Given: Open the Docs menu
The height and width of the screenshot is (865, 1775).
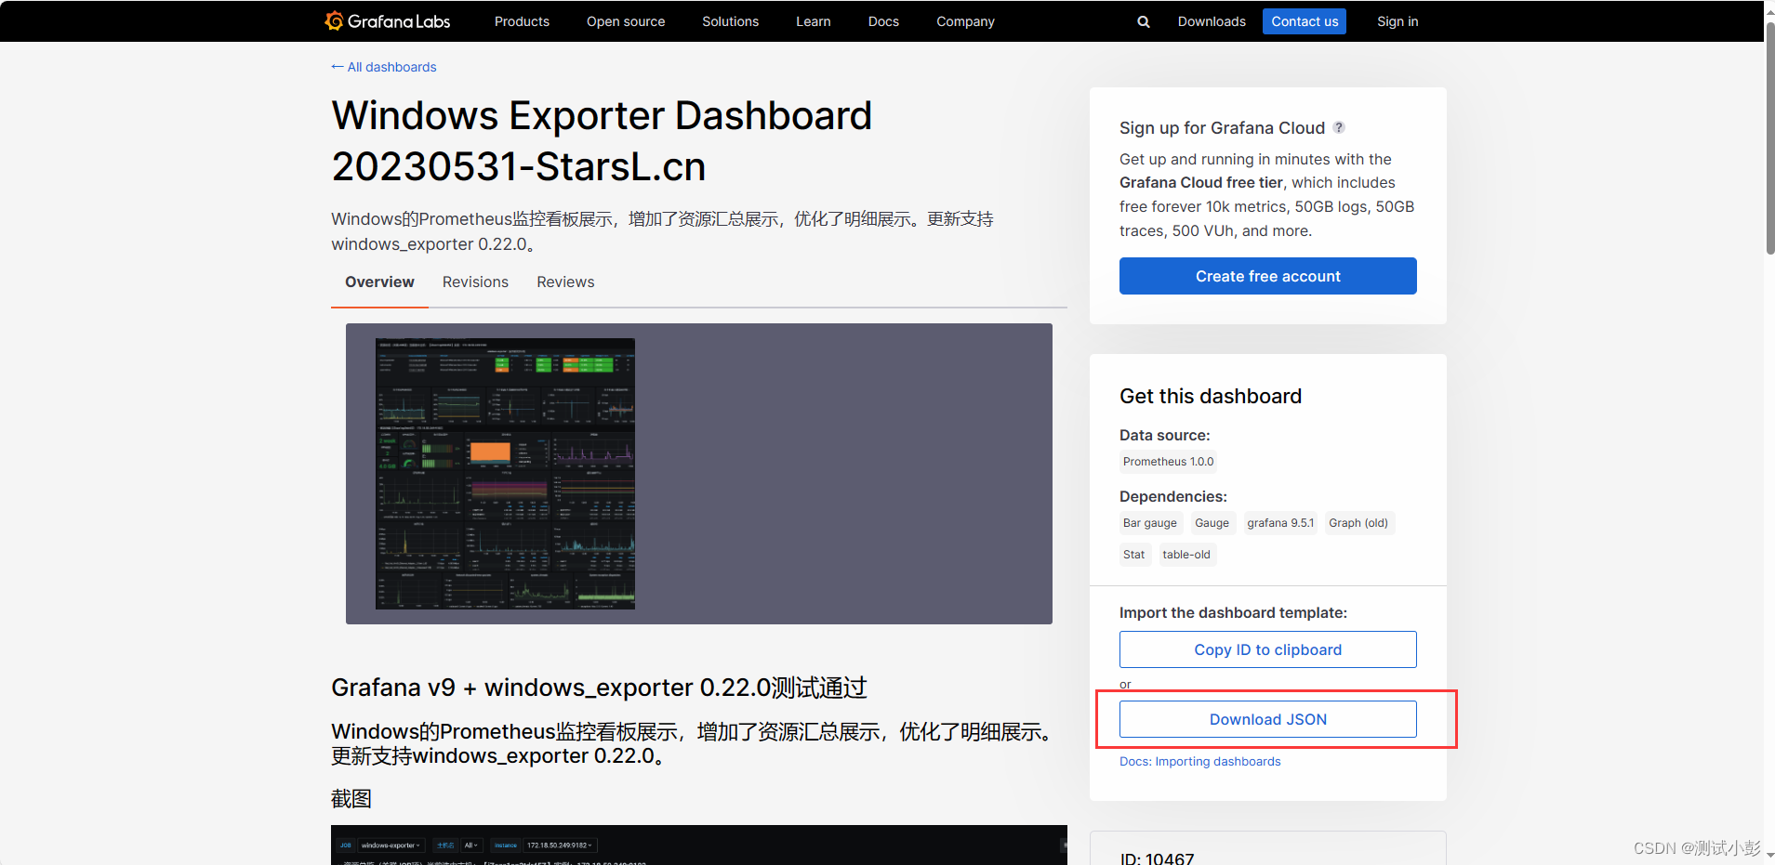Looking at the screenshot, I should click(883, 21).
